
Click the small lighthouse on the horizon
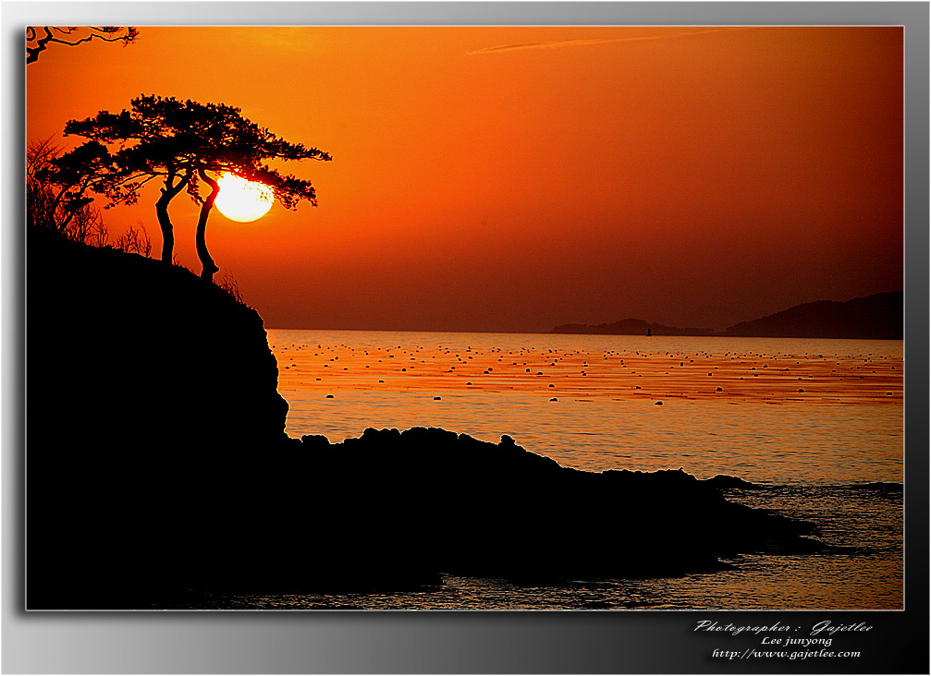648,330
